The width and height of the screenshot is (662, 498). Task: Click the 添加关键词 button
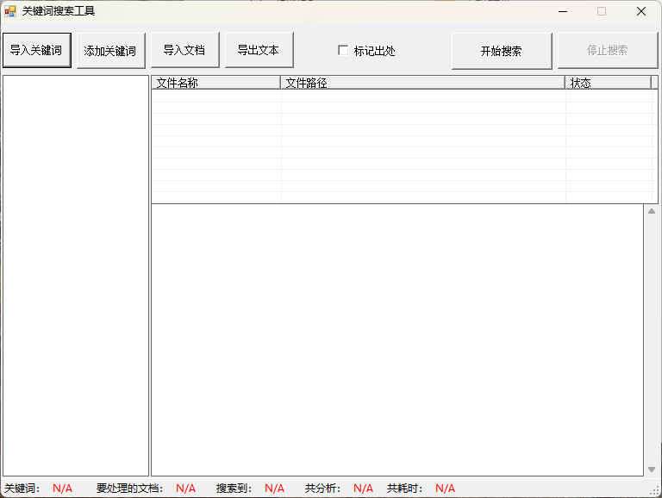[110, 51]
